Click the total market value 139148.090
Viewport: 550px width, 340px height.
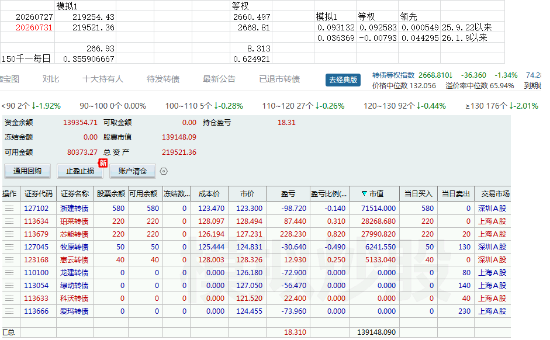tap(376, 332)
